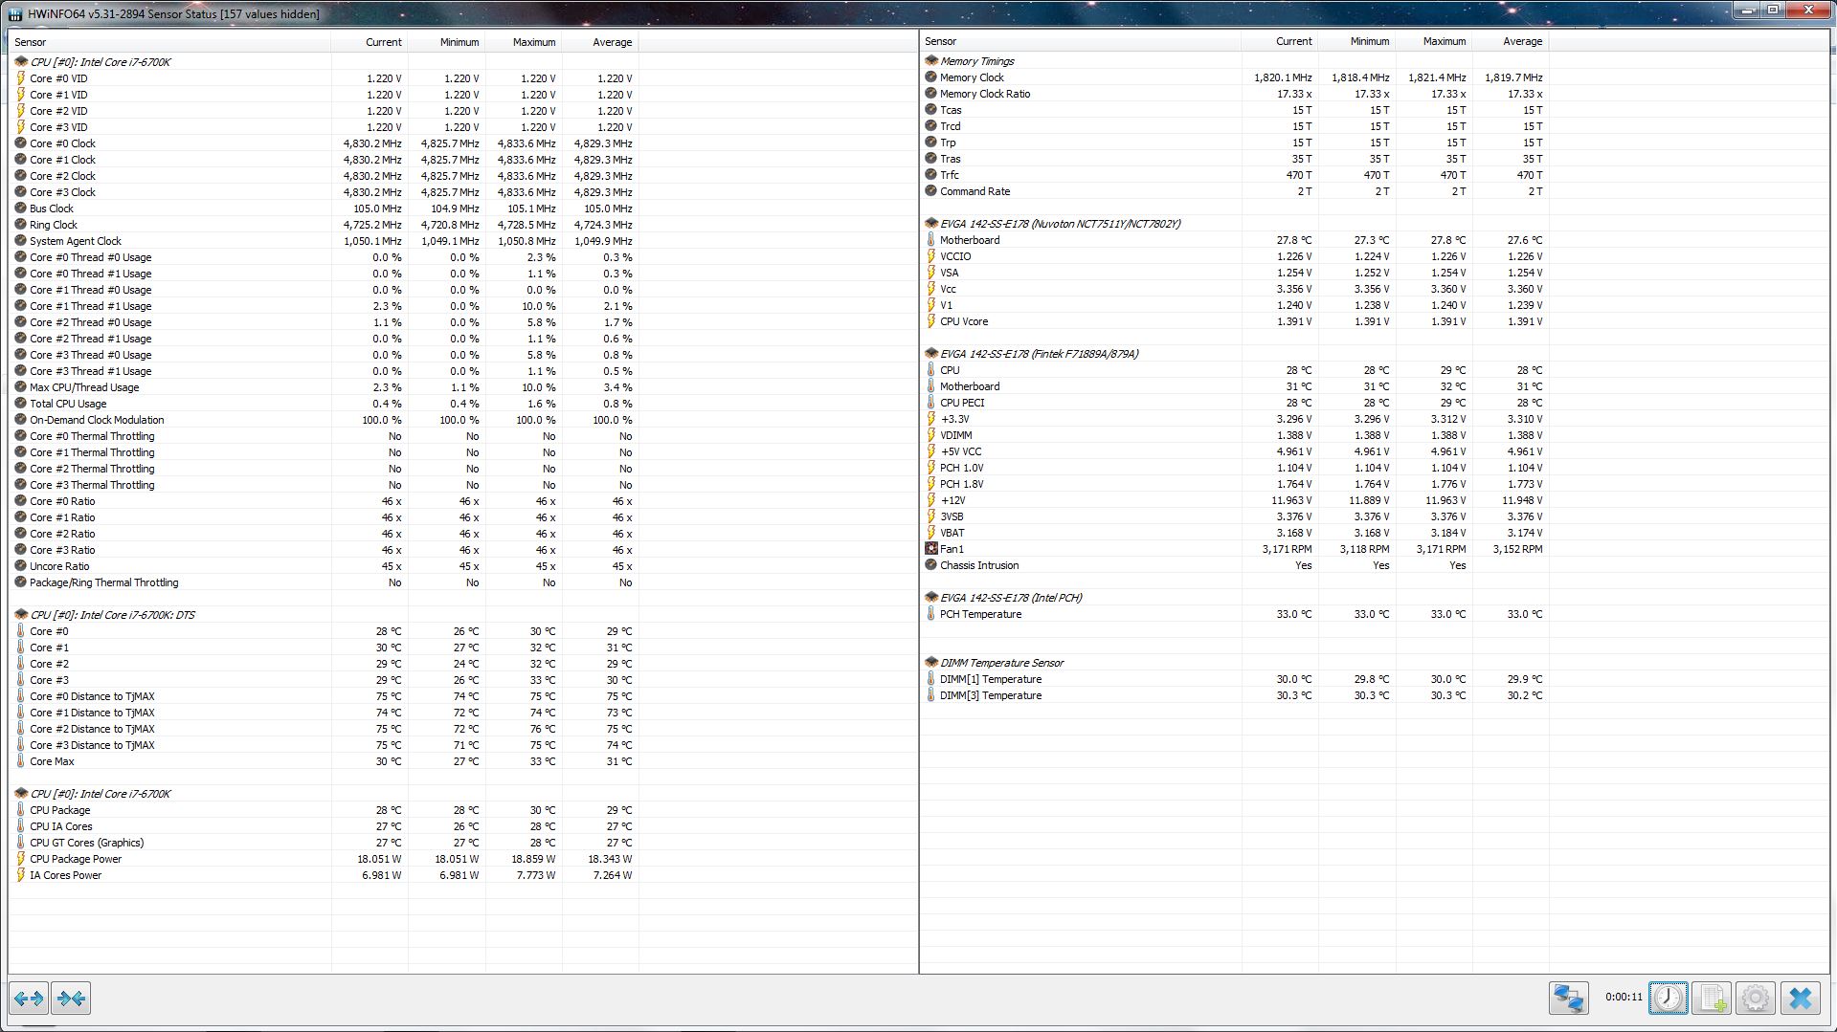Click the HWiNFO64 title bar app icon
The width and height of the screenshot is (1837, 1032).
[x=15, y=14]
